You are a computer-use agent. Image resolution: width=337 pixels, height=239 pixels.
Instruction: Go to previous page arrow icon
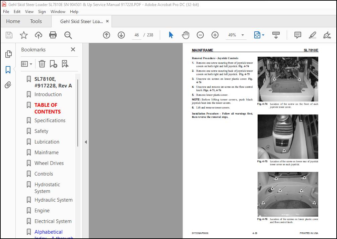107,35
